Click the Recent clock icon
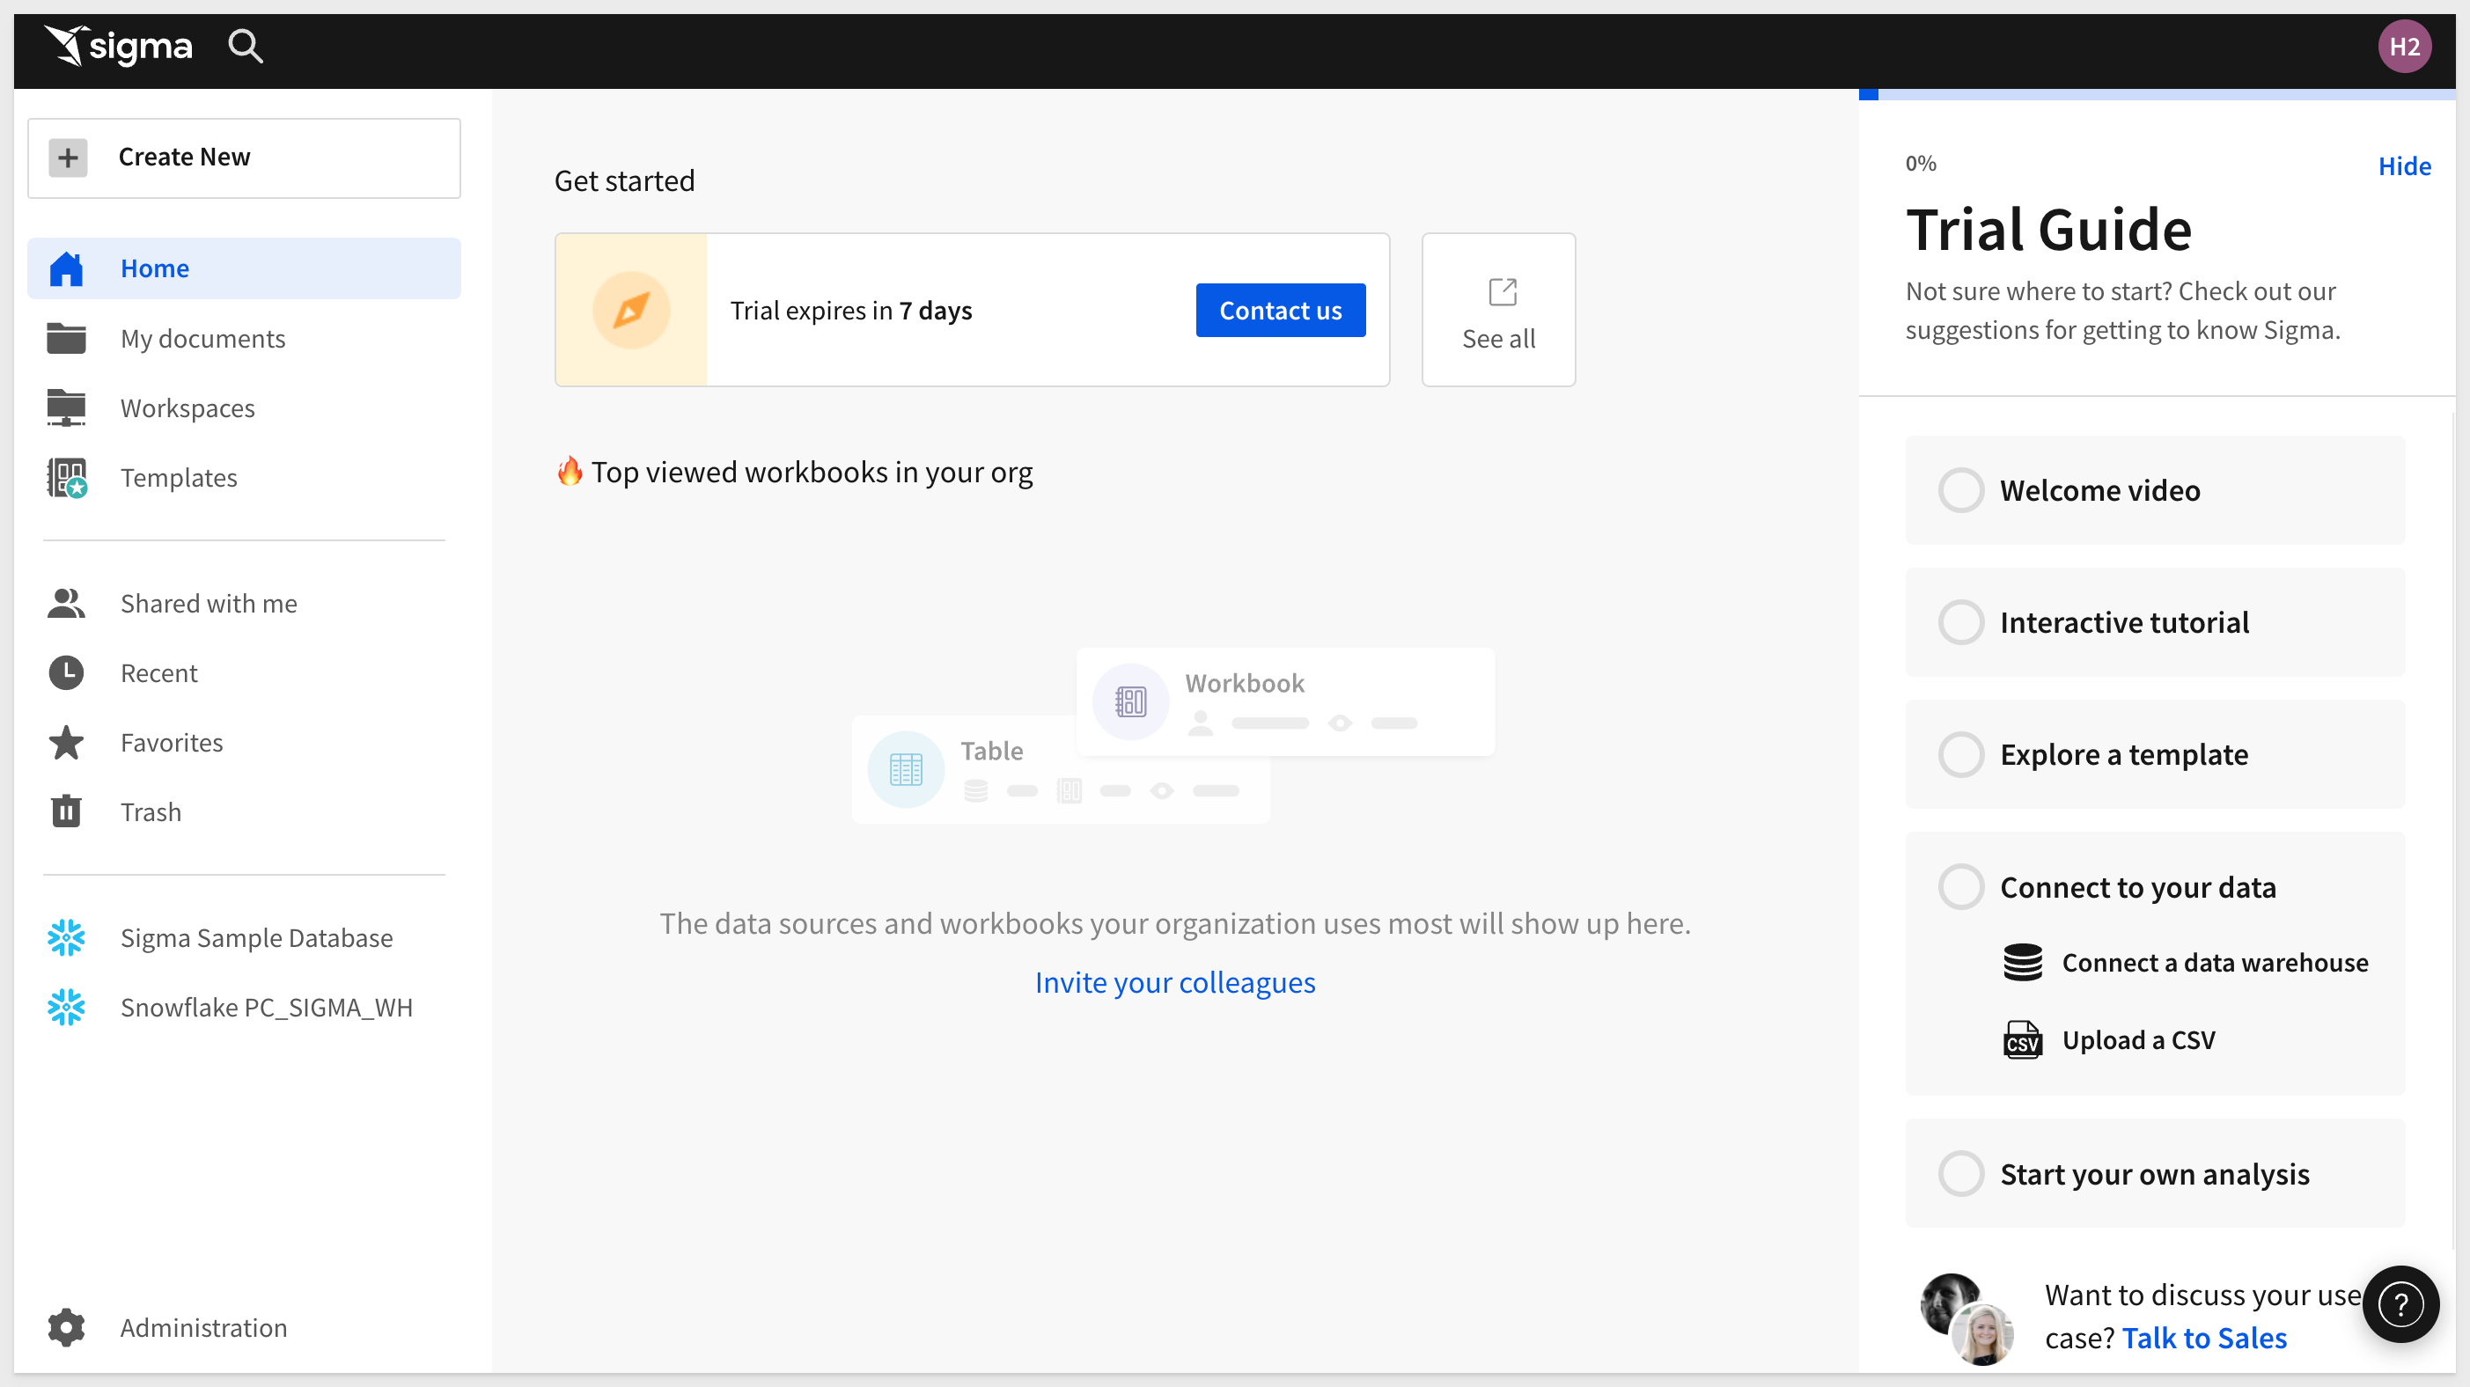 click(x=66, y=673)
